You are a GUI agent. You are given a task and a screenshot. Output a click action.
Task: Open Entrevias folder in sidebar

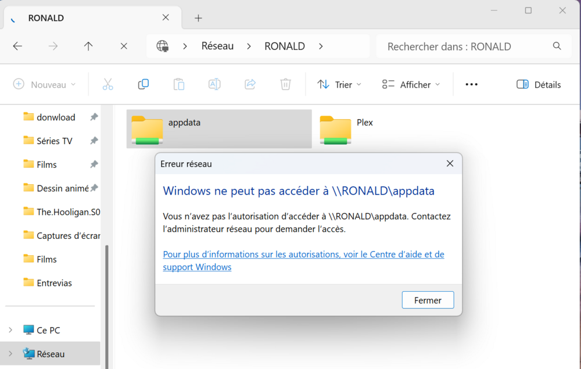coord(53,282)
